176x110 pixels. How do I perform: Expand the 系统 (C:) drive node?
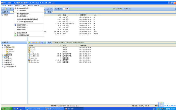pos(2,59)
